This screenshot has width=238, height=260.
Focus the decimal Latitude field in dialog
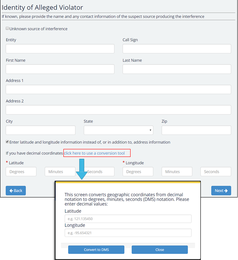point(128,219)
